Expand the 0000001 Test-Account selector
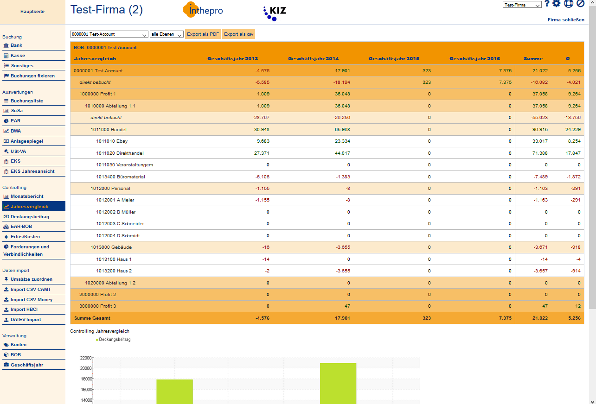 click(x=109, y=34)
